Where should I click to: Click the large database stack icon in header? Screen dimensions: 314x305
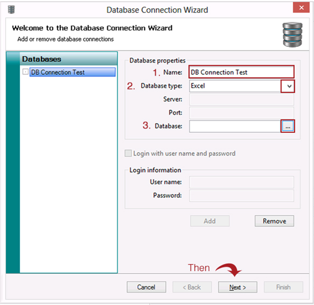[x=292, y=35]
